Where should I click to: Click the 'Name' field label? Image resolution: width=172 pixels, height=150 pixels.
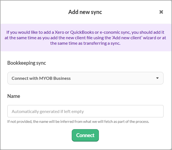point(14,96)
